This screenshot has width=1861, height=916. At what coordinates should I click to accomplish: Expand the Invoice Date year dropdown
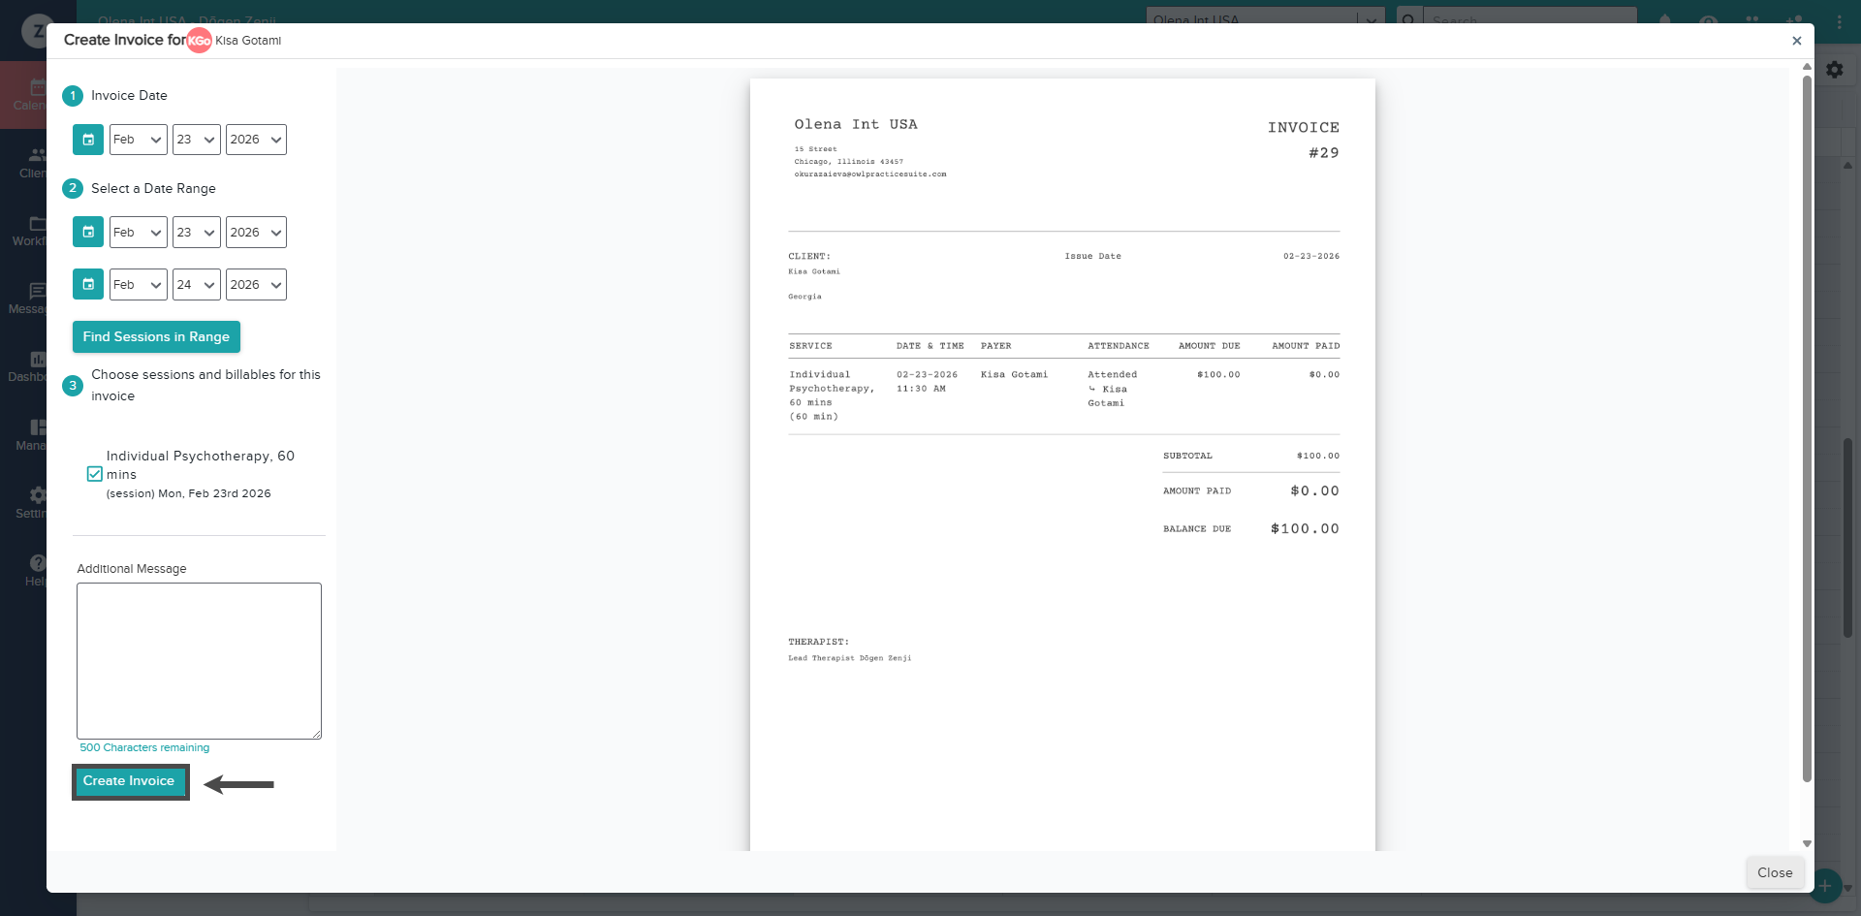point(256,140)
